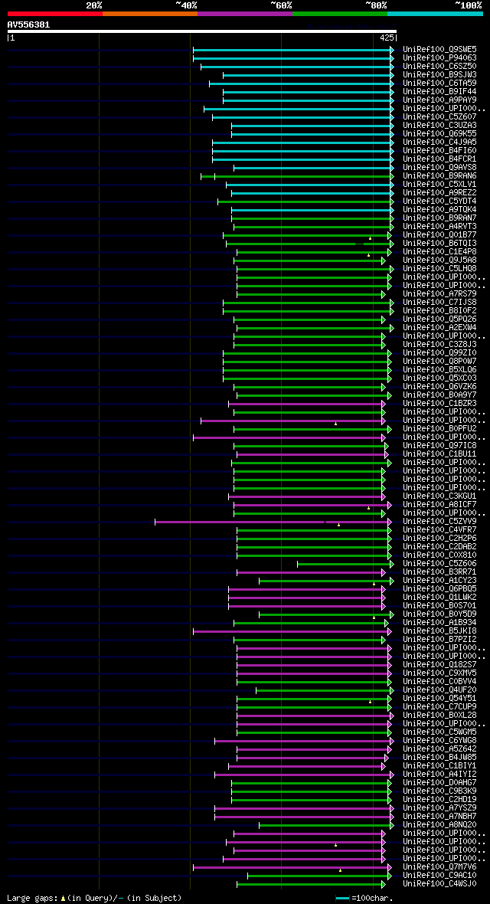Open hit UniRef100_Q9SWE5
The image size is (490, 904).
click(x=439, y=50)
